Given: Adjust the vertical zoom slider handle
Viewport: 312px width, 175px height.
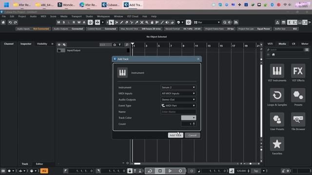Looking at the screenshot, I should (261, 150).
